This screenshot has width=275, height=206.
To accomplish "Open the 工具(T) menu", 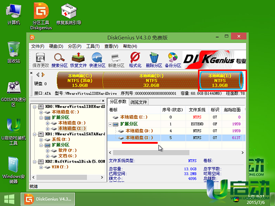I will coord(93,46).
